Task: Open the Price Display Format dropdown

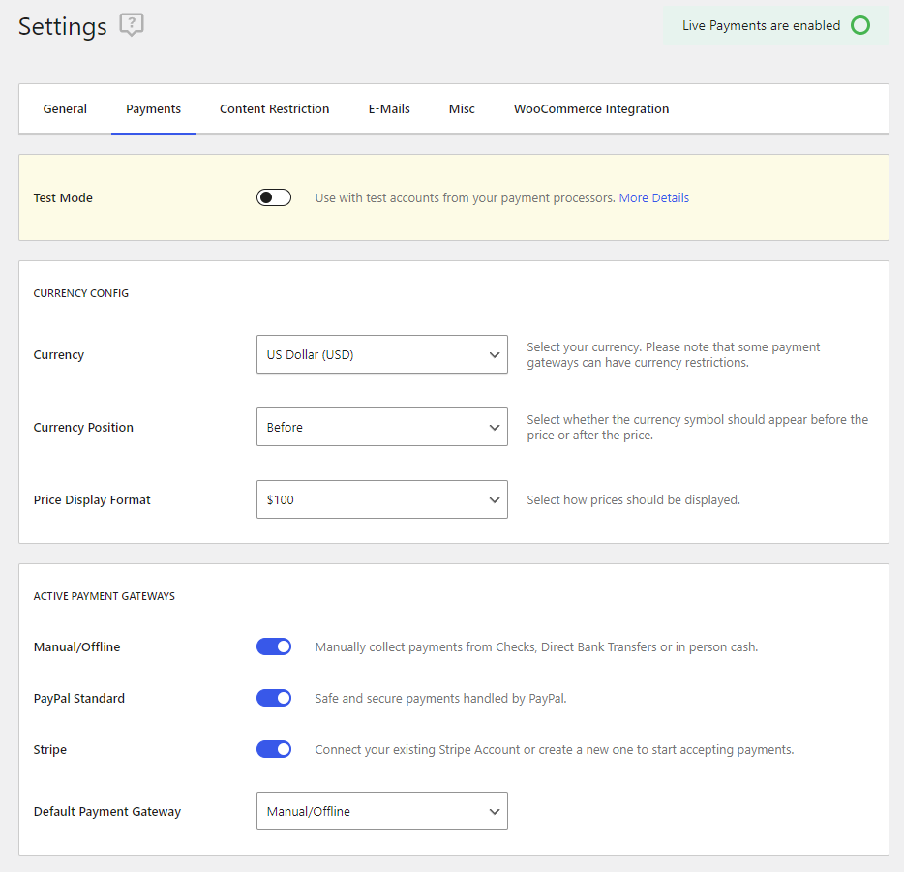Action: pos(382,499)
